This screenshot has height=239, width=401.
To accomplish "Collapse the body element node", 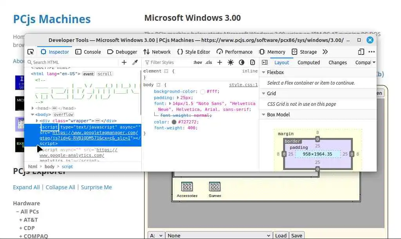I will 33,114.
